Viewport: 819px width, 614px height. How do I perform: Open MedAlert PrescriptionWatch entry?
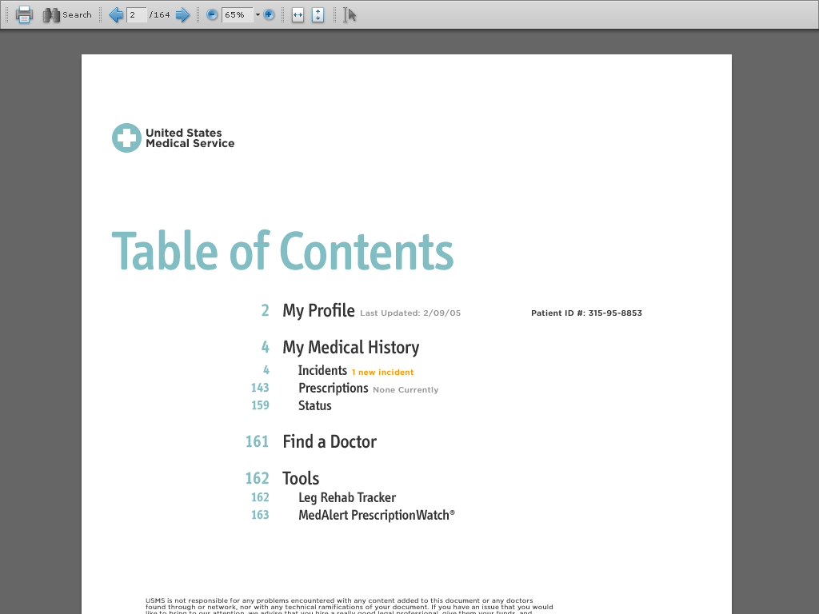click(374, 516)
